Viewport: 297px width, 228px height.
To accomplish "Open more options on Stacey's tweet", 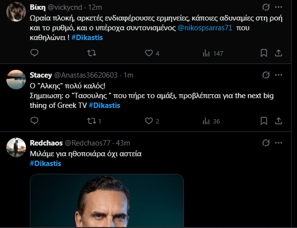I will [x=278, y=75].
